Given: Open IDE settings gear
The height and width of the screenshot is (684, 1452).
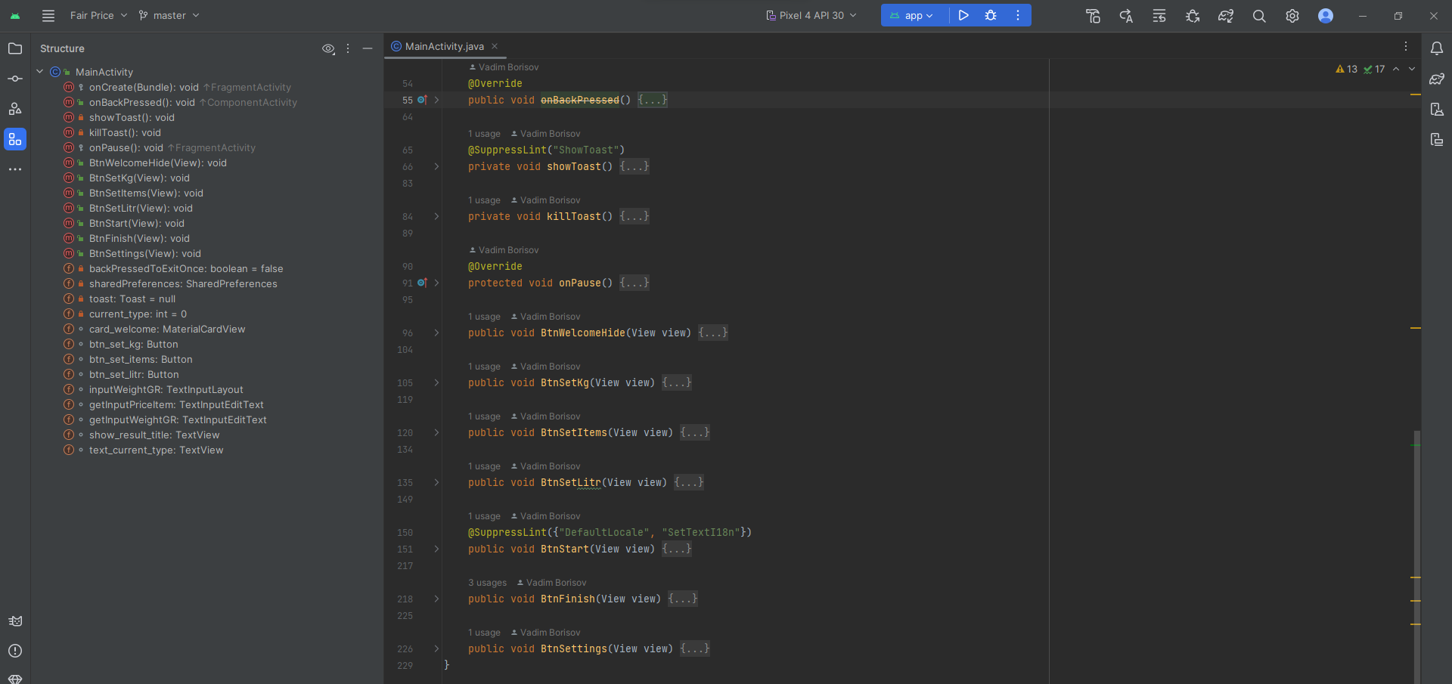Looking at the screenshot, I should (x=1292, y=16).
